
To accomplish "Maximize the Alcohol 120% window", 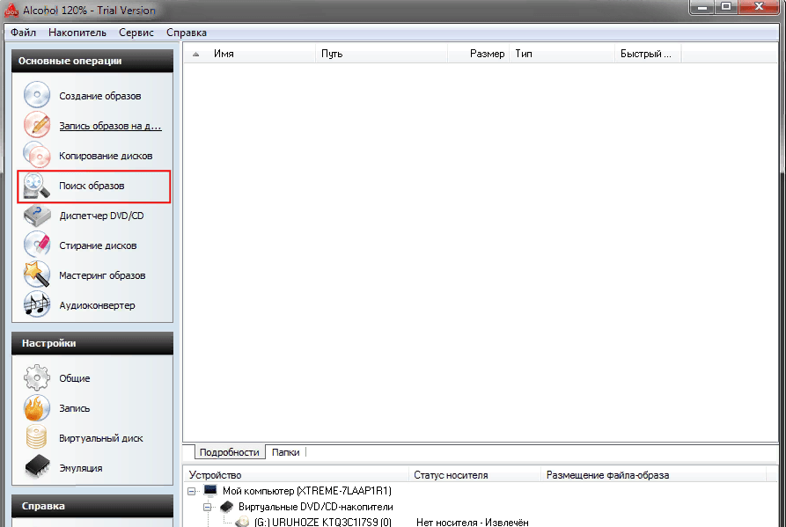I will pos(726,7).
